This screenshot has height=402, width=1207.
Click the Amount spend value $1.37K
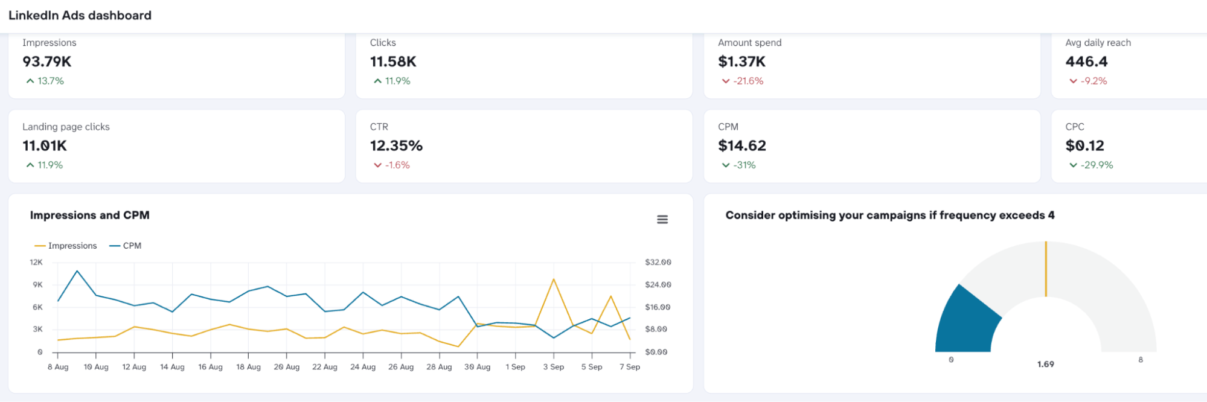(742, 62)
